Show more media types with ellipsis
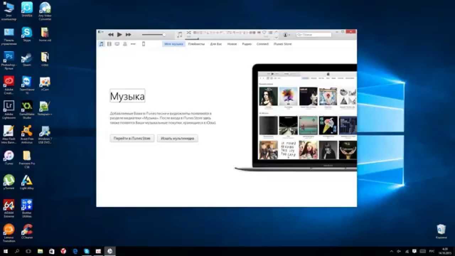The width and height of the screenshot is (455, 256). [133, 44]
